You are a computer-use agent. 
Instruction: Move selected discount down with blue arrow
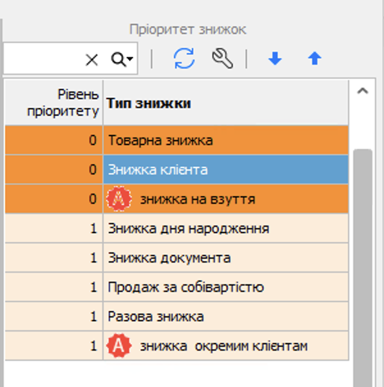[x=275, y=59]
